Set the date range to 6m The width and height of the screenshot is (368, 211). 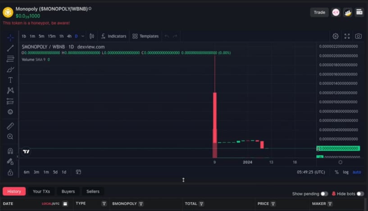[x=27, y=172]
